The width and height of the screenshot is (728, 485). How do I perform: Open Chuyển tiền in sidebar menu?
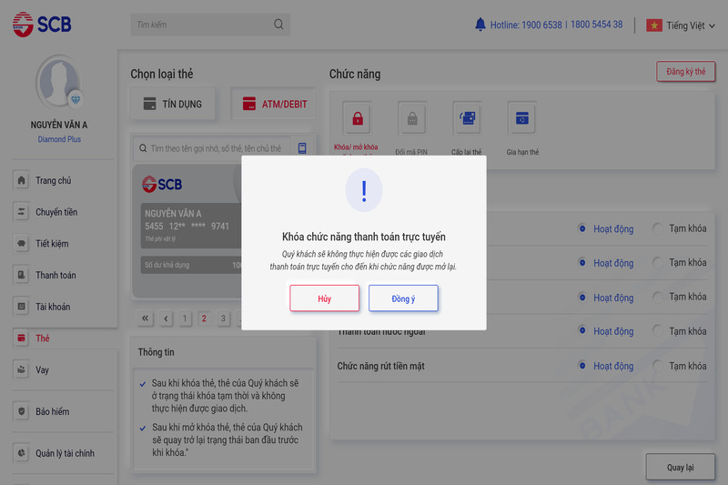[x=56, y=212]
